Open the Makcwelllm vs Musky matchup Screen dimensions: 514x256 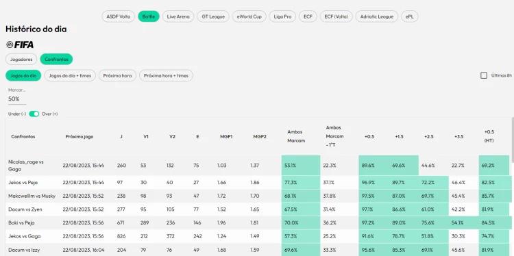[x=32, y=196]
